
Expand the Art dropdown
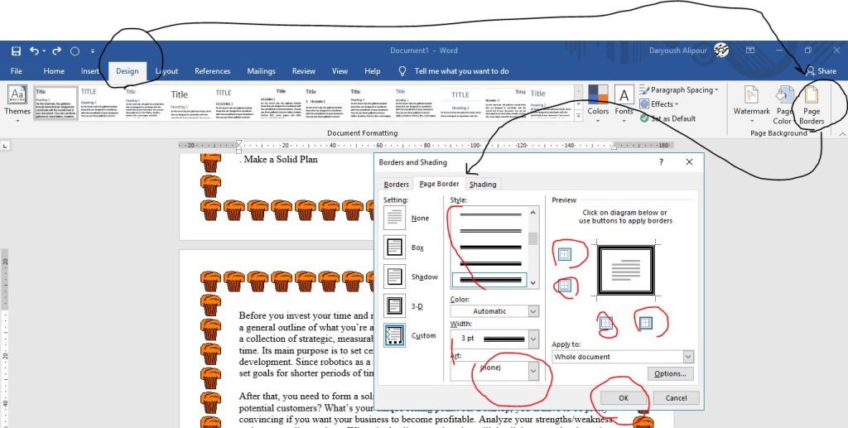click(532, 372)
